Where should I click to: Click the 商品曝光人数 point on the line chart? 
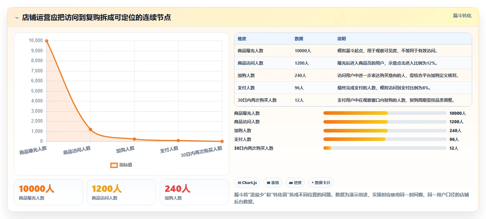click(46, 41)
